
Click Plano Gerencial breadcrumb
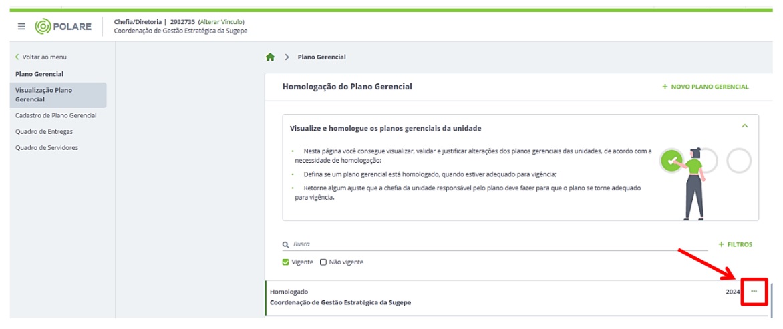click(321, 57)
